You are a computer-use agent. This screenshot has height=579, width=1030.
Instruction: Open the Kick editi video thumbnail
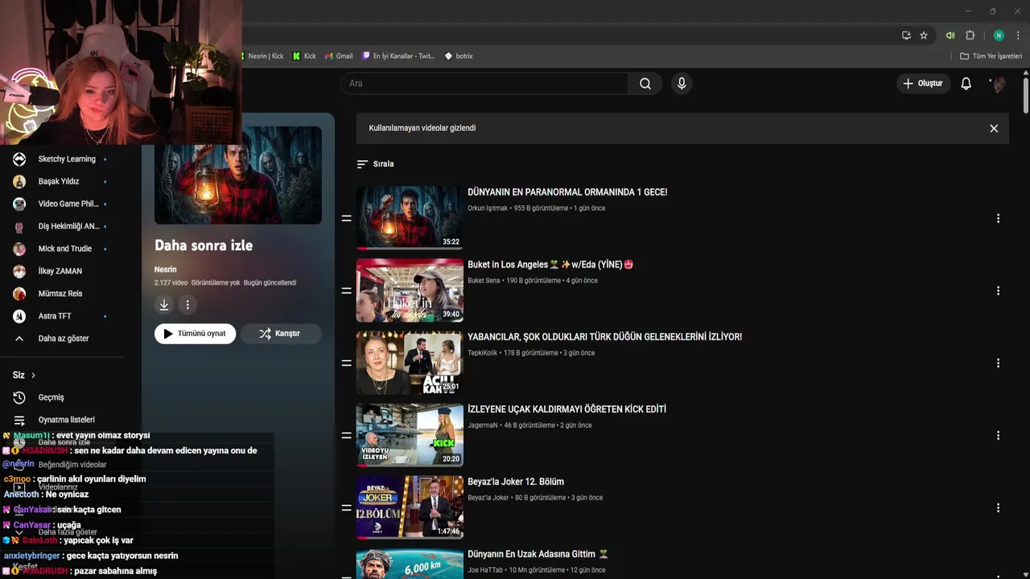[x=410, y=435]
